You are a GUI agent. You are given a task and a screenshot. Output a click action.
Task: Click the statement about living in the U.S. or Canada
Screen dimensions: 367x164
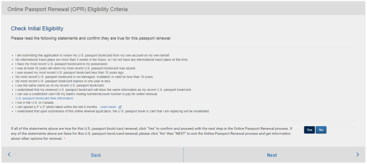[x=35, y=103]
